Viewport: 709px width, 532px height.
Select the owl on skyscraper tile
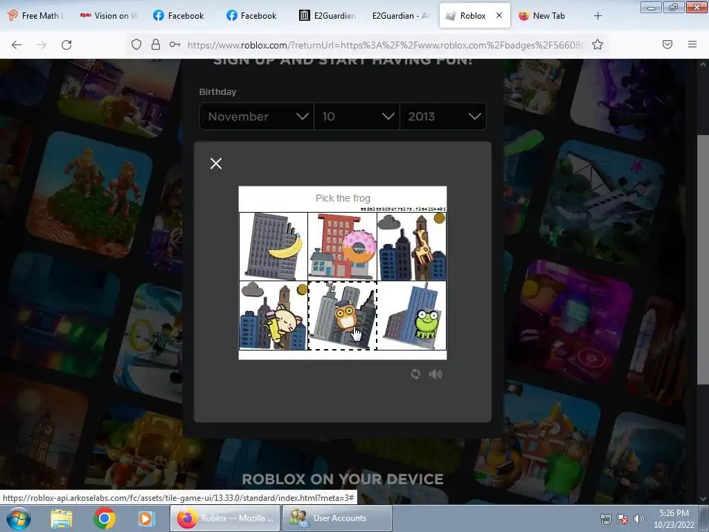coord(342,315)
